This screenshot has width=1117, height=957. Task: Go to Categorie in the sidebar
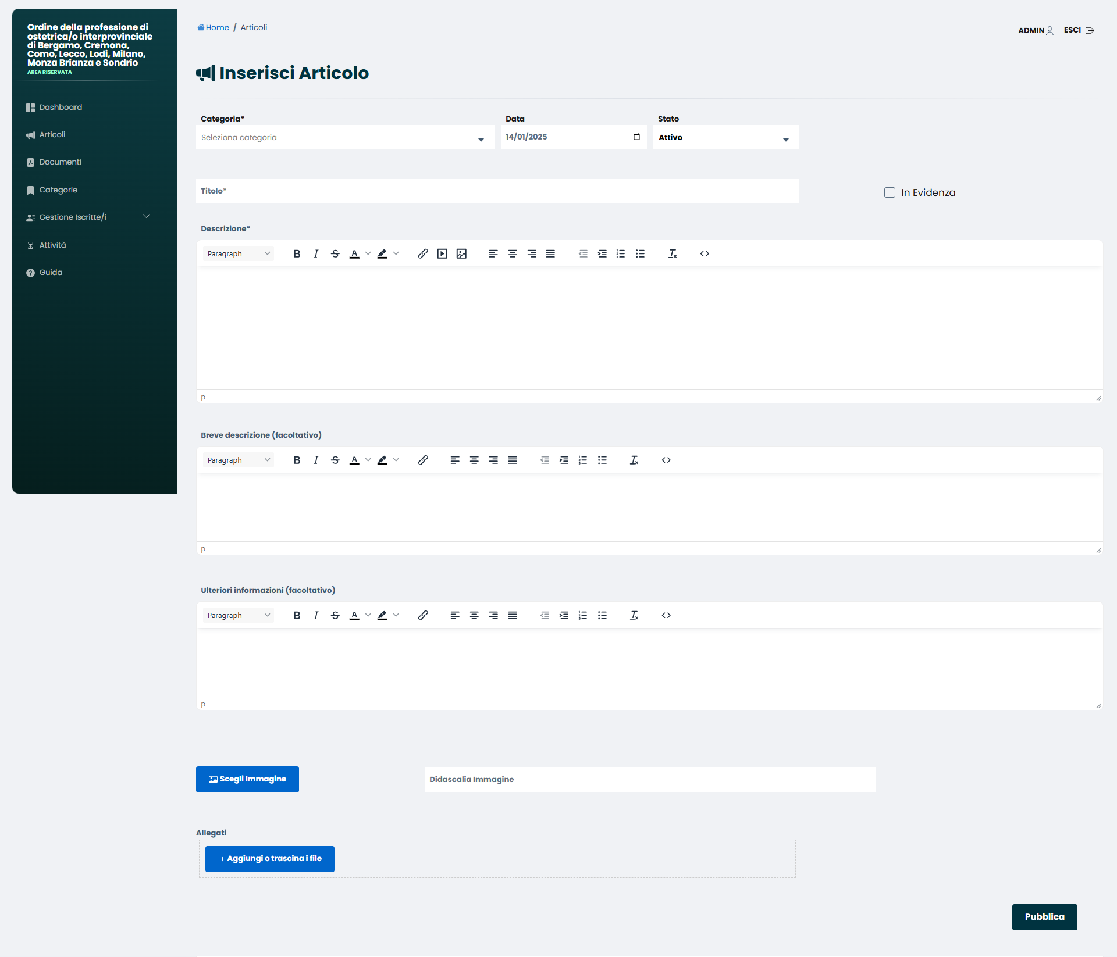click(58, 190)
